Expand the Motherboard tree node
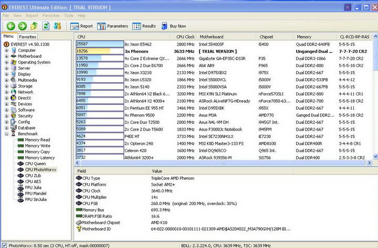The width and height of the screenshot is (378, 248). click(6, 56)
